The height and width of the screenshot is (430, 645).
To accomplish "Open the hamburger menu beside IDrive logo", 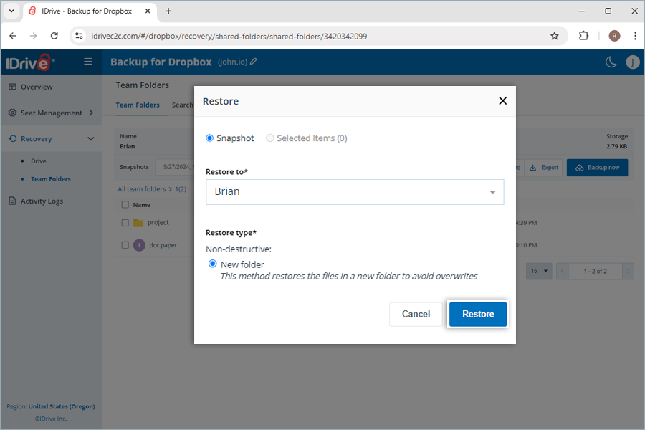I will pos(87,62).
